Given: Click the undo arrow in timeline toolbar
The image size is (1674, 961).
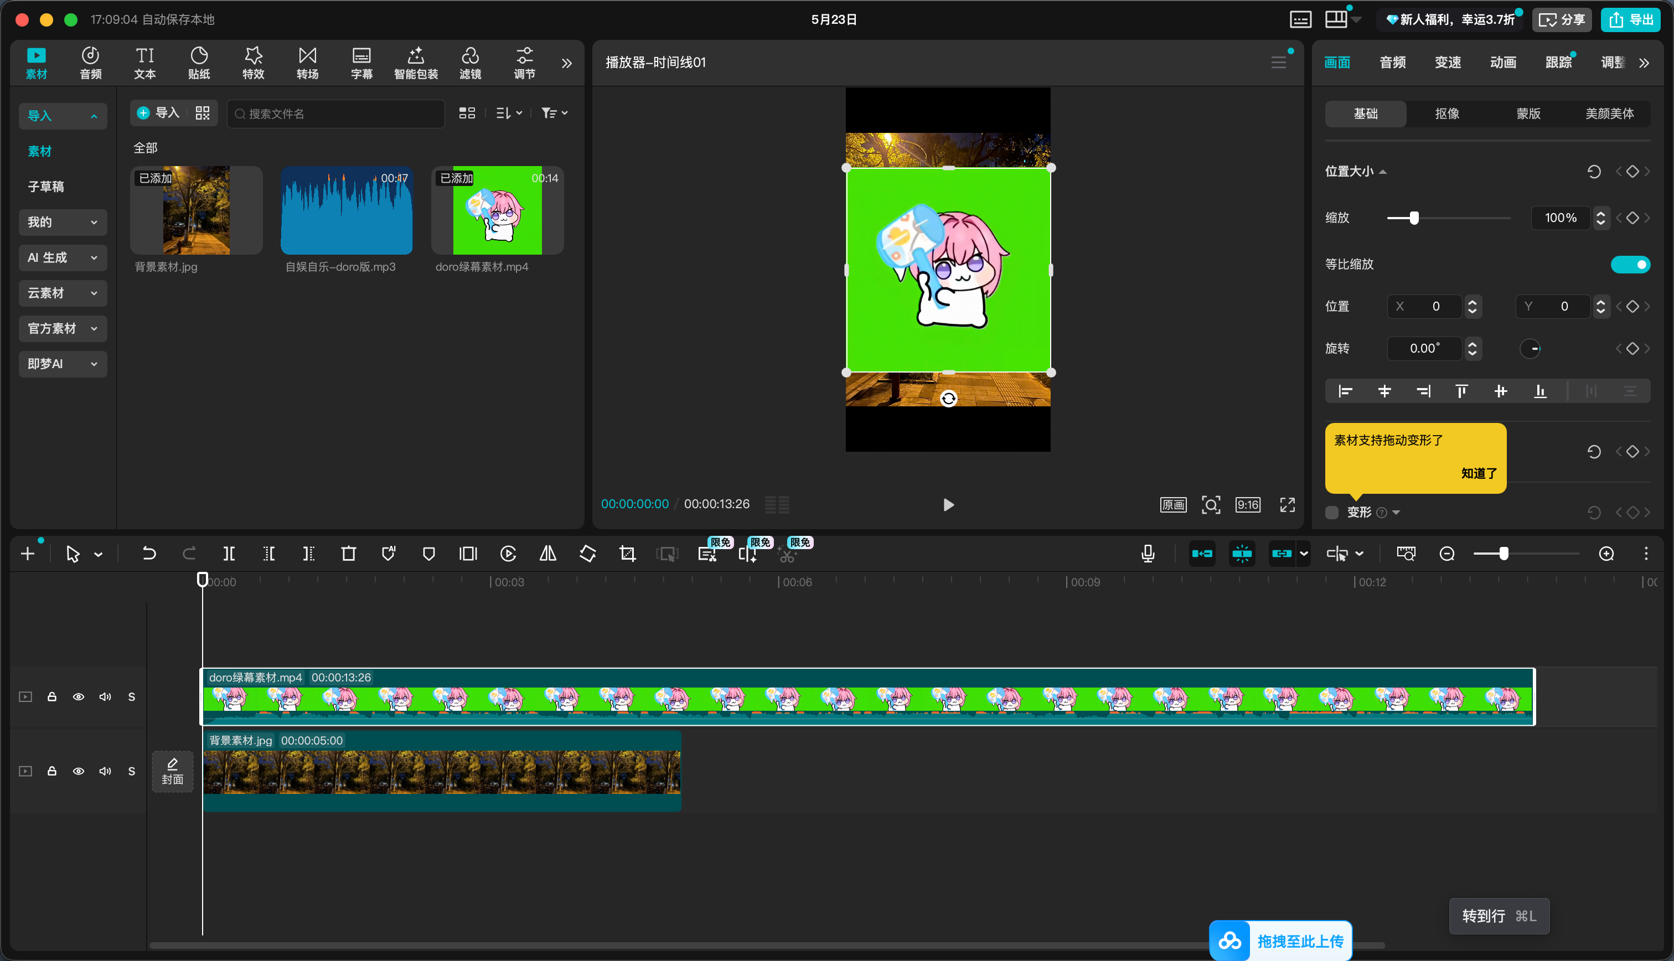Looking at the screenshot, I should (x=149, y=554).
